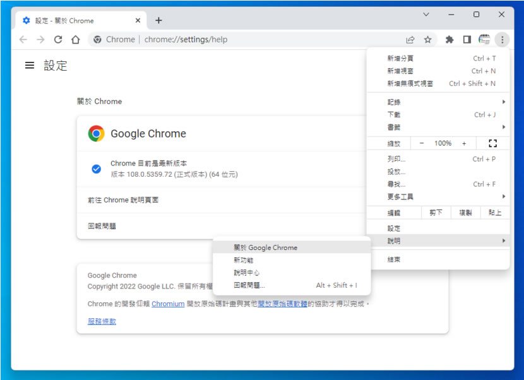Image resolution: width=524 pixels, height=380 pixels.
Task: Open the three-dot Chrome menu
Action: click(502, 40)
